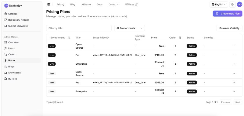The image size is (244, 116).
Task: Open the Orders admin page
Action: (22, 54)
